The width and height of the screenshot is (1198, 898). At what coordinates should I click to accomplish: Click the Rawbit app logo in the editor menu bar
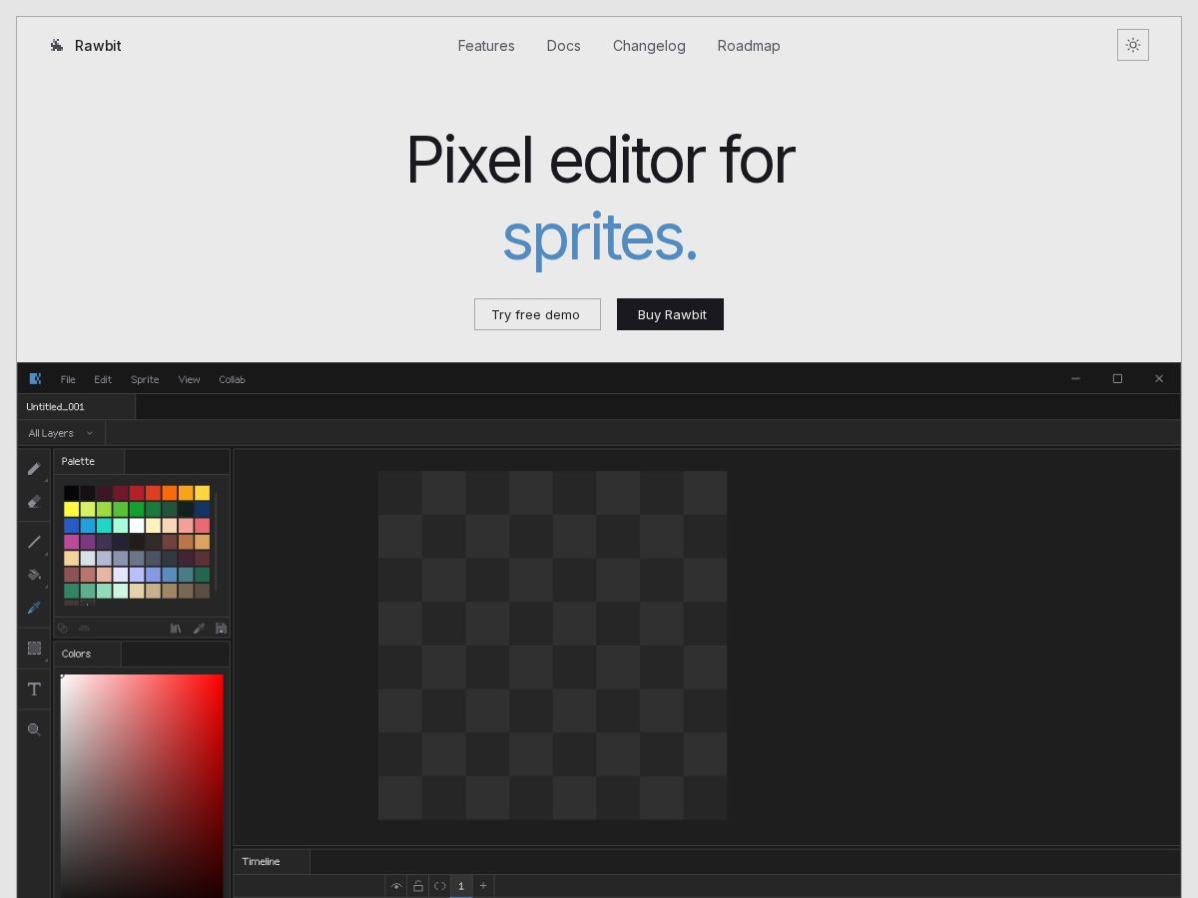(35, 378)
